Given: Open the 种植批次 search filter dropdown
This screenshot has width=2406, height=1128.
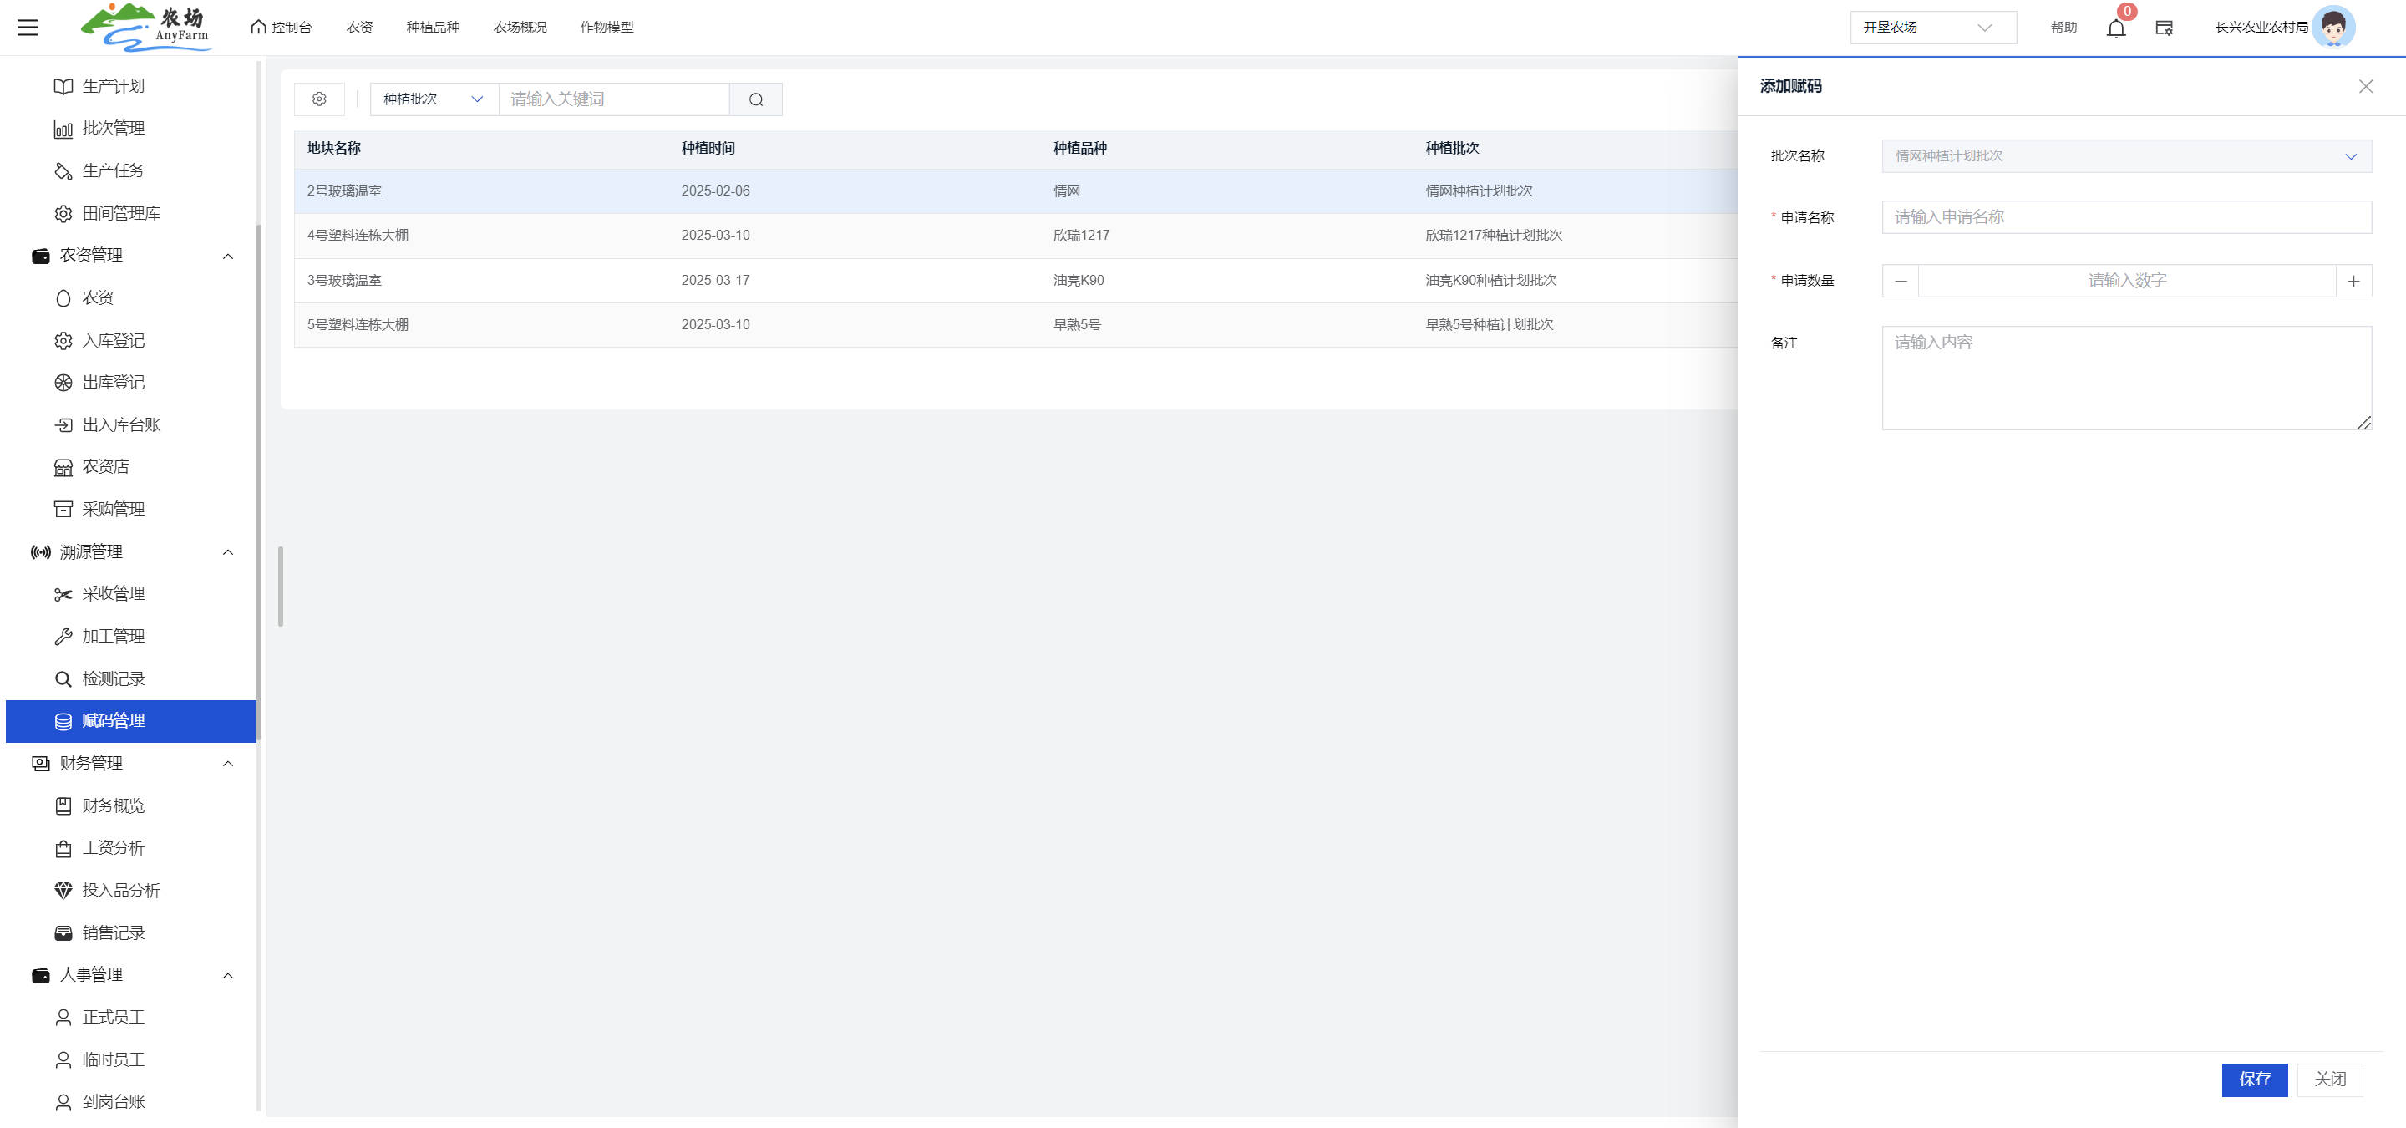Looking at the screenshot, I should tap(434, 99).
